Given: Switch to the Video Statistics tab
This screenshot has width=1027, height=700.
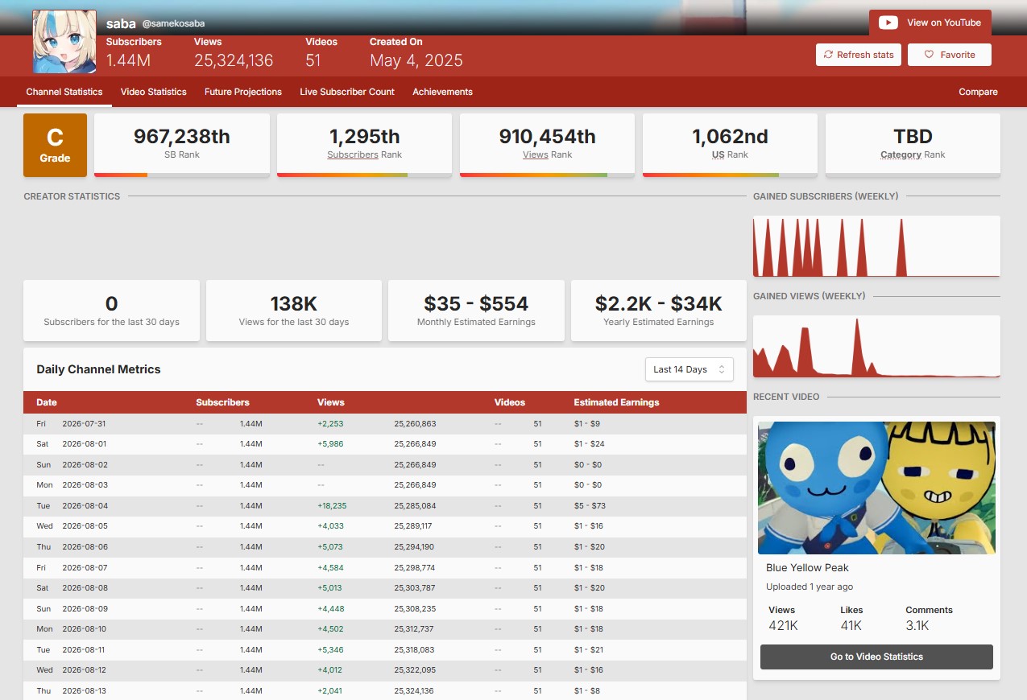Looking at the screenshot, I should pos(154,92).
